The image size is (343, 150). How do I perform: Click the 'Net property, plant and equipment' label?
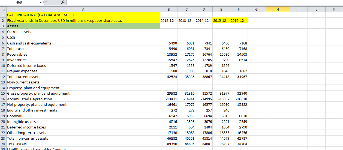[x=37, y=105]
